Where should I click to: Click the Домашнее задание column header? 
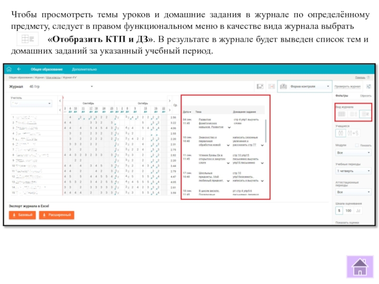(x=244, y=112)
